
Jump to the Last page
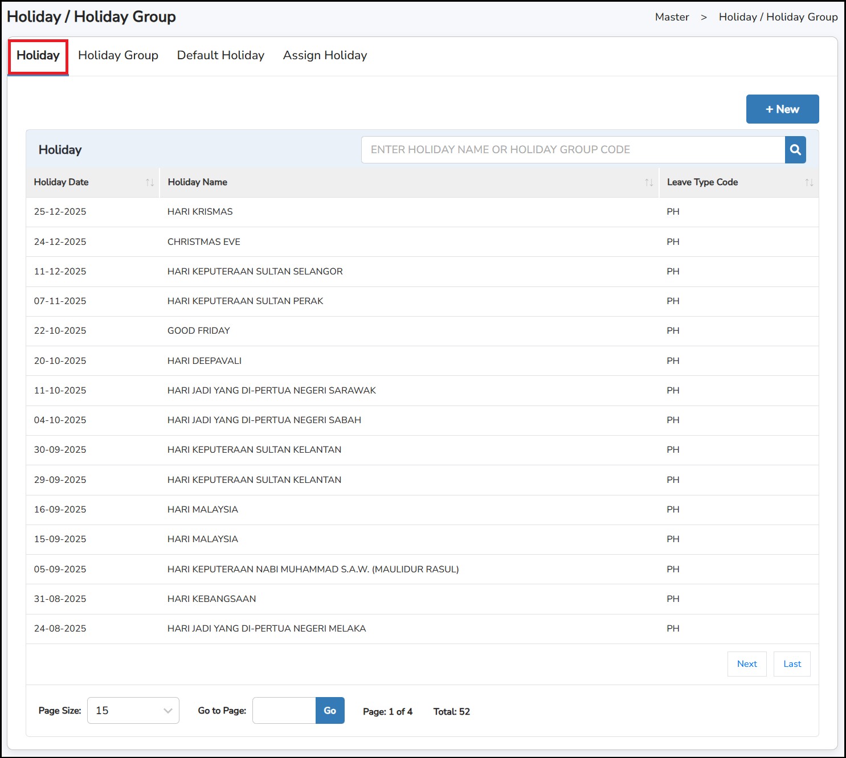pos(792,664)
